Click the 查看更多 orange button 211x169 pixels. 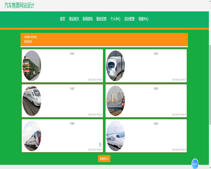tap(104, 159)
